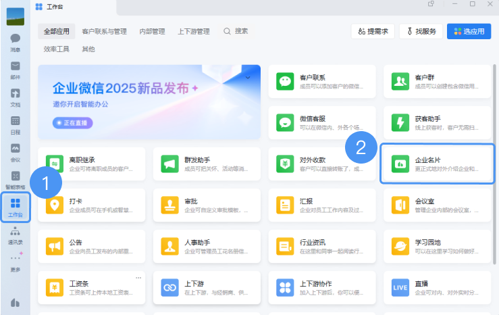Select the 全部应用 tab

[56, 31]
